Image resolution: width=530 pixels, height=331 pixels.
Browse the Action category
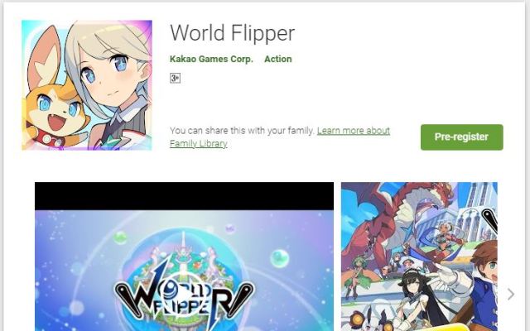coord(278,59)
